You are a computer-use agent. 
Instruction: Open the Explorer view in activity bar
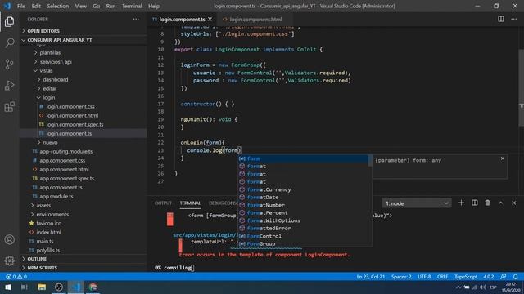9,22
